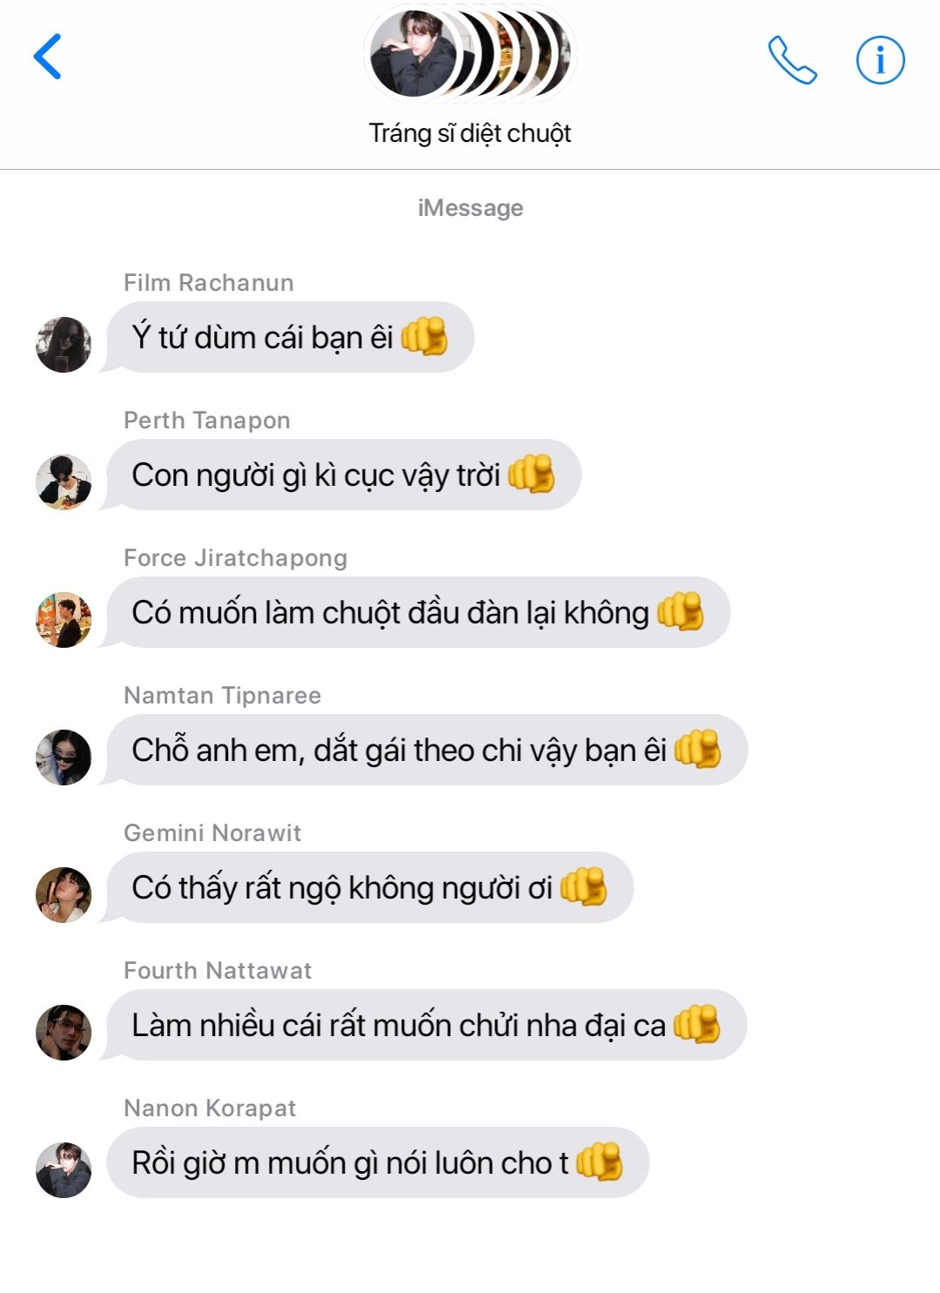Tap Perth Tanapon's profile picture
Viewport: 940px width, 1293px height.
[x=64, y=482]
